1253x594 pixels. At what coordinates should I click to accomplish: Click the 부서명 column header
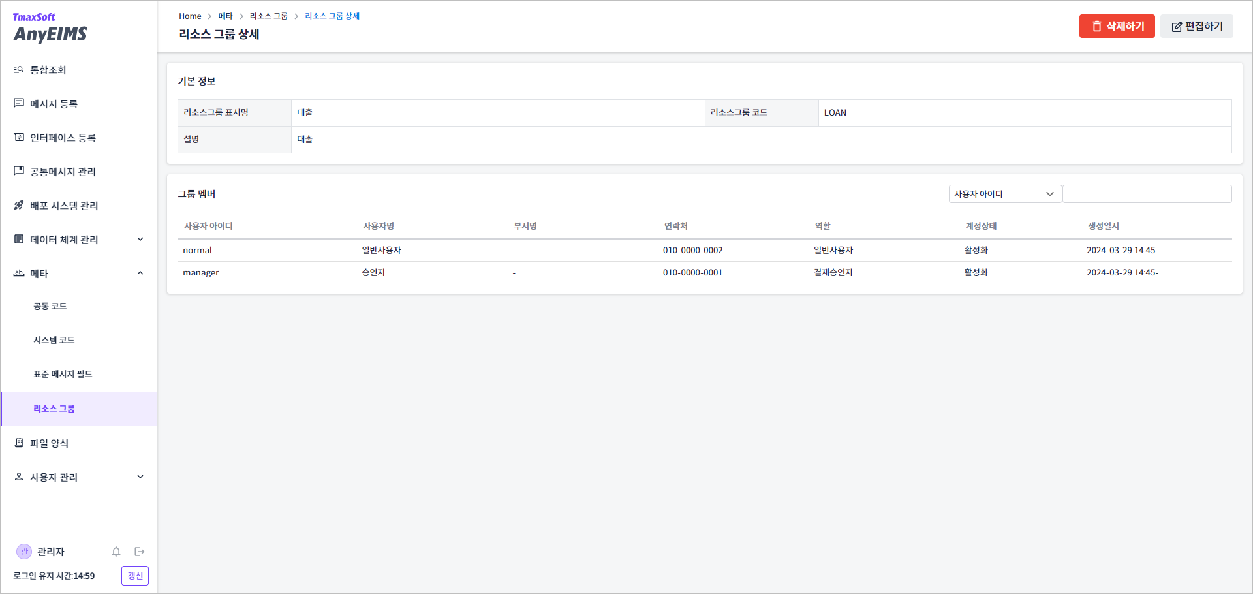(x=525, y=226)
